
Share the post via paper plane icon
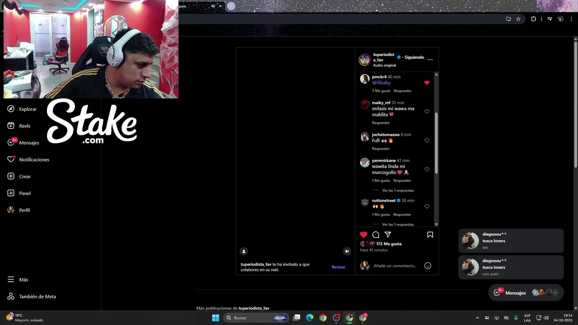388,235
